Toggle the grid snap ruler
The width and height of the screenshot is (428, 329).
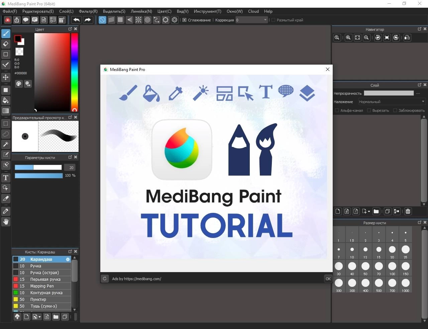120,20
